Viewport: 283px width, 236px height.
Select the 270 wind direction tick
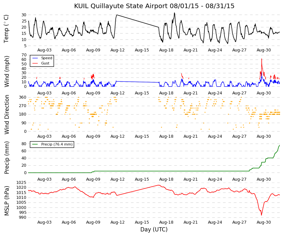[x=23, y=106]
